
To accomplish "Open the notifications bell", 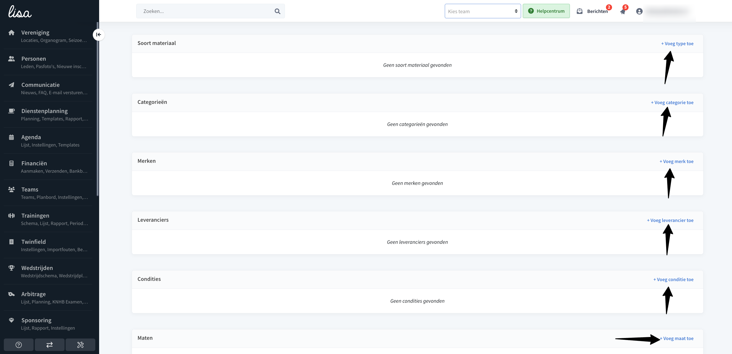I will tap(623, 11).
